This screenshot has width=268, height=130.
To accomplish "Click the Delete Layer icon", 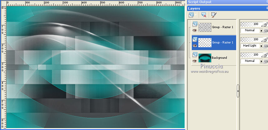I will [204, 15].
